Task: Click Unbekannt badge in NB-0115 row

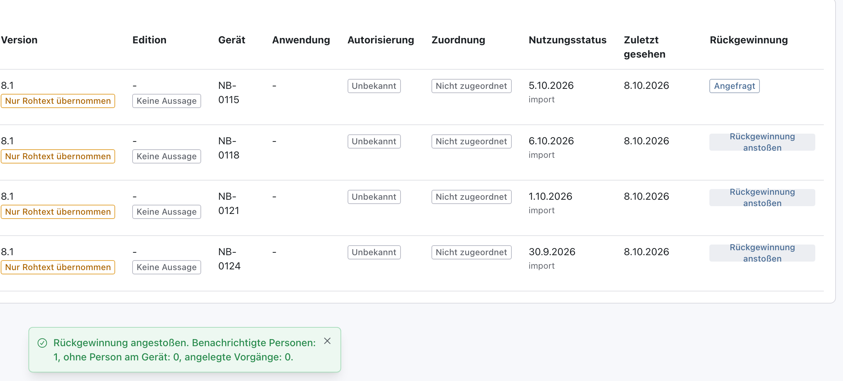Action: 374,86
